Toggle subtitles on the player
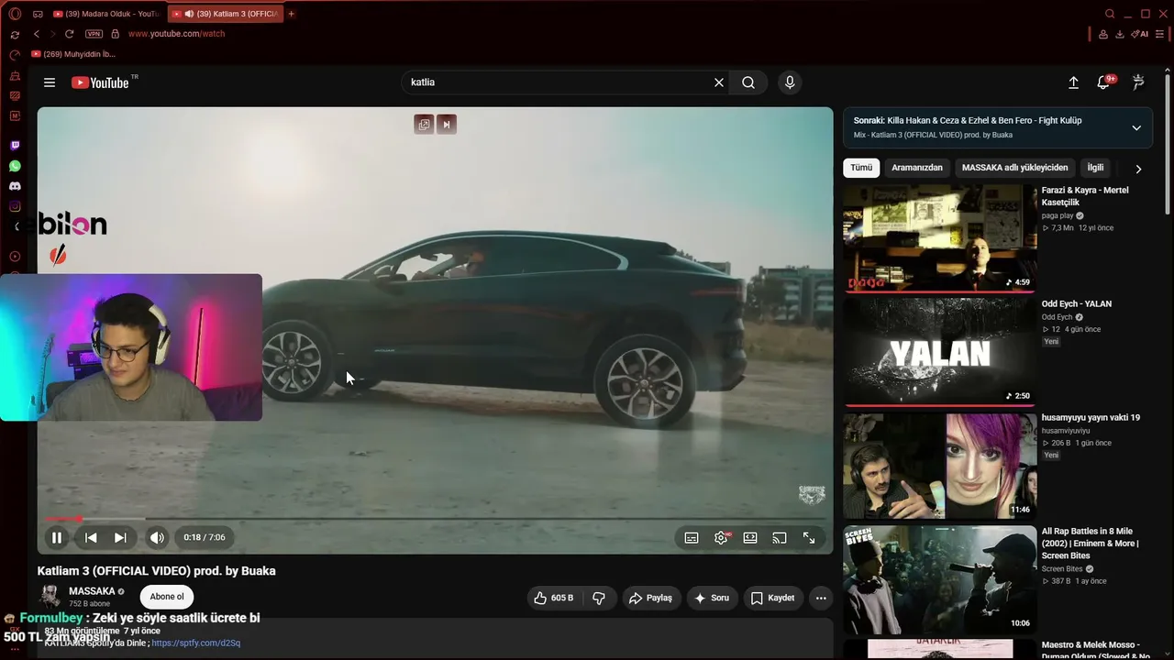 point(692,538)
